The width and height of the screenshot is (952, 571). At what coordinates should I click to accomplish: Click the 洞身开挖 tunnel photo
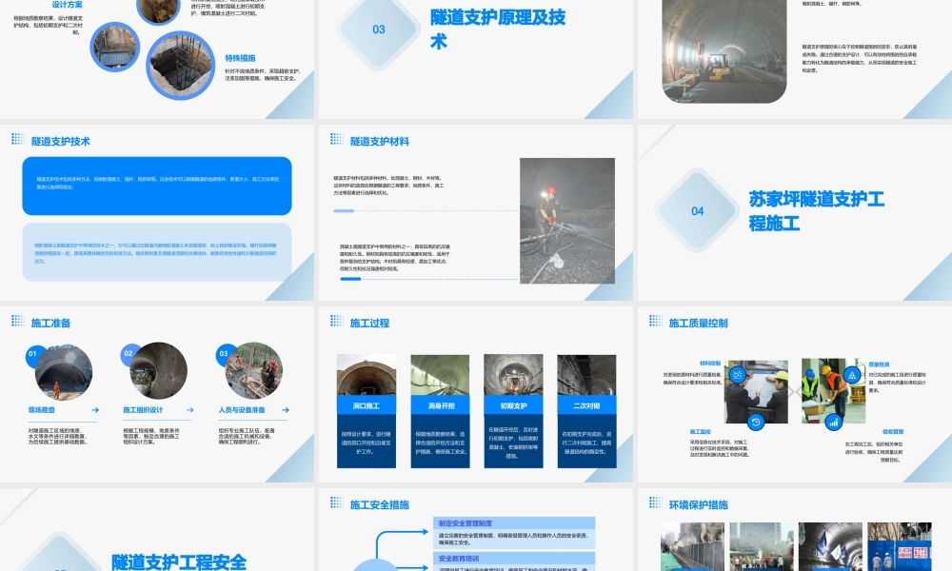point(440,376)
